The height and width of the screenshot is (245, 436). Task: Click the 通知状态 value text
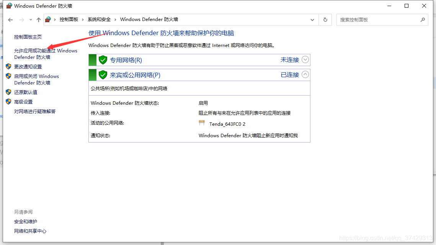pos(248,136)
